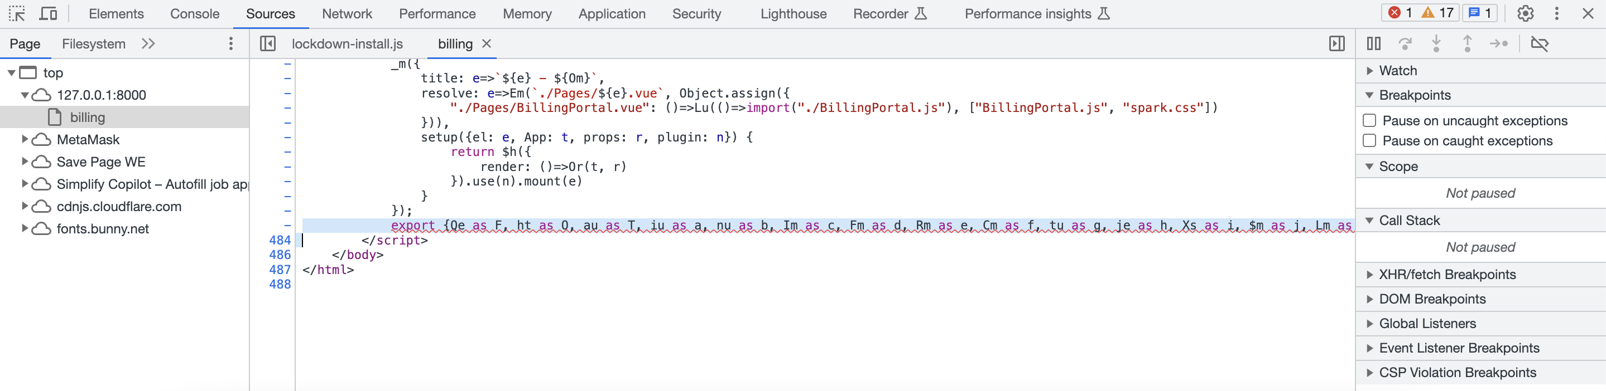This screenshot has width=1606, height=391.
Task: Collapse the Scope section
Action: pyautogui.click(x=1370, y=166)
